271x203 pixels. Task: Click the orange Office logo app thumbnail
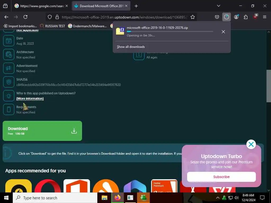77,186
